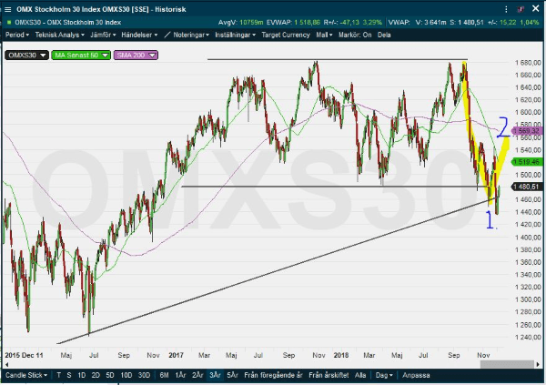
Task: Expand the MA Senast 50 indicator chip
Action: tap(81, 55)
